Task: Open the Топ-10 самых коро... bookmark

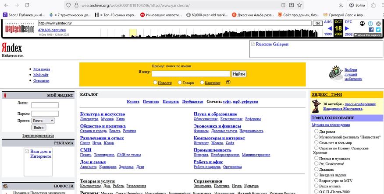Action: click(115, 15)
